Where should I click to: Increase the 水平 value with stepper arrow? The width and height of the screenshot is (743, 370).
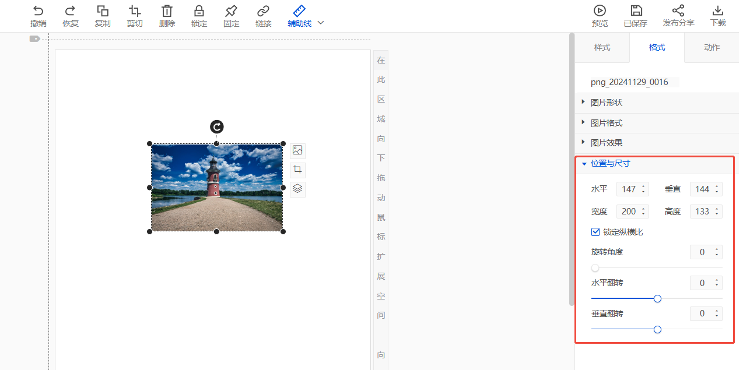pyautogui.click(x=643, y=186)
